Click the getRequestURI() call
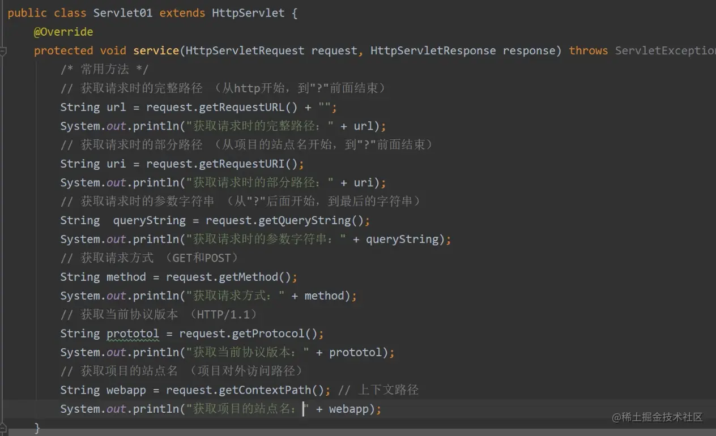Viewport: 716px width, 436px height. click(248, 164)
